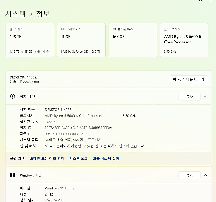The width and height of the screenshot is (216, 202).
Task: Go back to 시스템 in breadcrumb
Action: coord(15,14)
